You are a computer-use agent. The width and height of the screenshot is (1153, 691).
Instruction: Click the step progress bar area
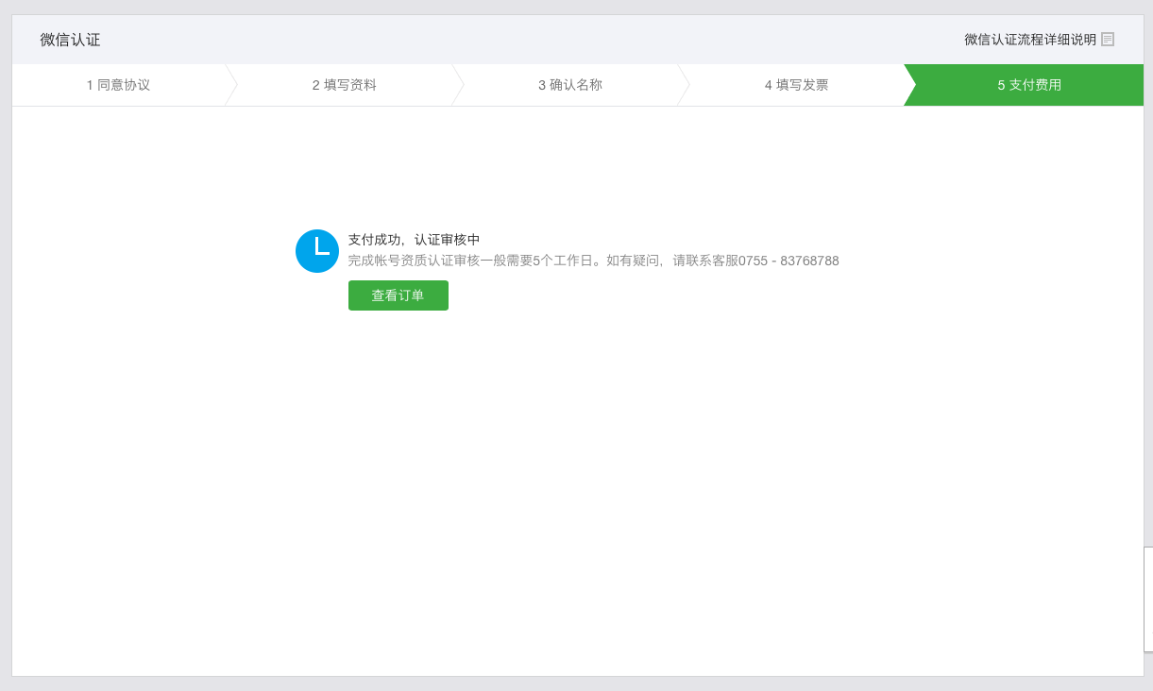coord(576,84)
